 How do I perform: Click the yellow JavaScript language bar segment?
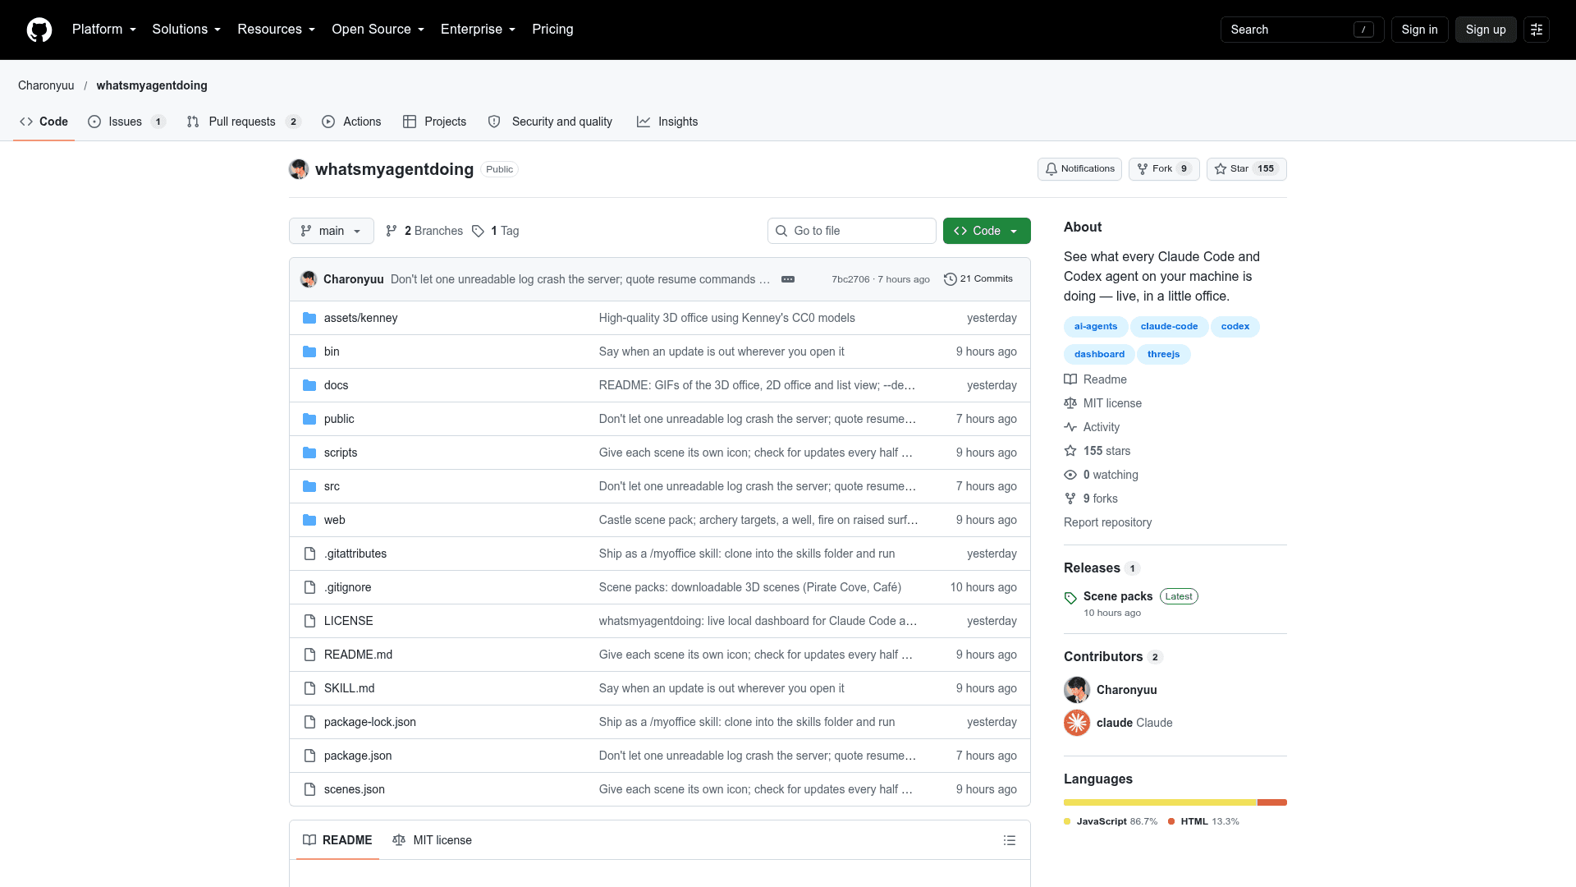pos(1161,802)
